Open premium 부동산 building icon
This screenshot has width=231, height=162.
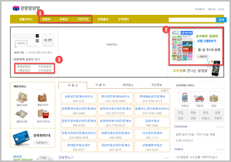tap(185, 97)
